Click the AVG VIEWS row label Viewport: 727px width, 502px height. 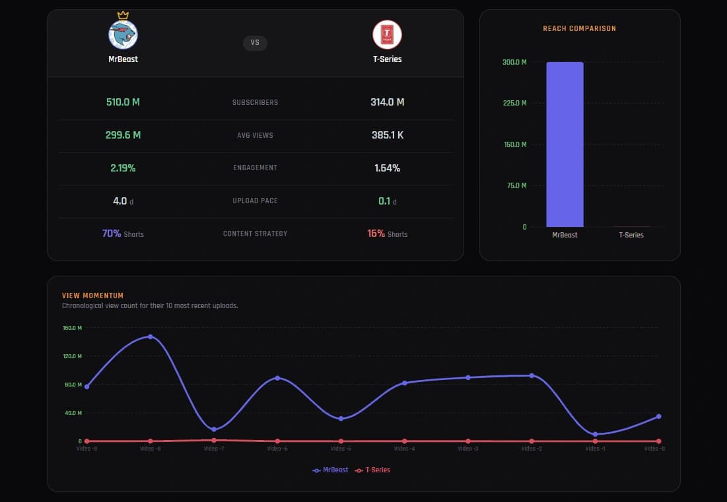255,135
